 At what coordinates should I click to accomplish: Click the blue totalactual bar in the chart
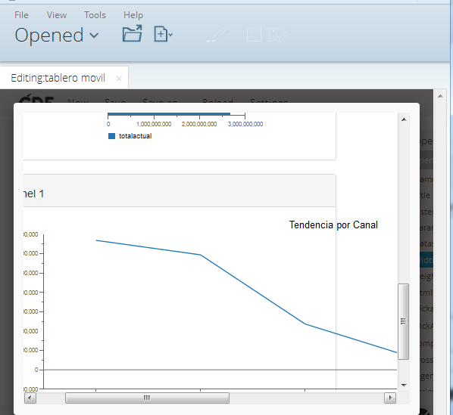[169, 114]
